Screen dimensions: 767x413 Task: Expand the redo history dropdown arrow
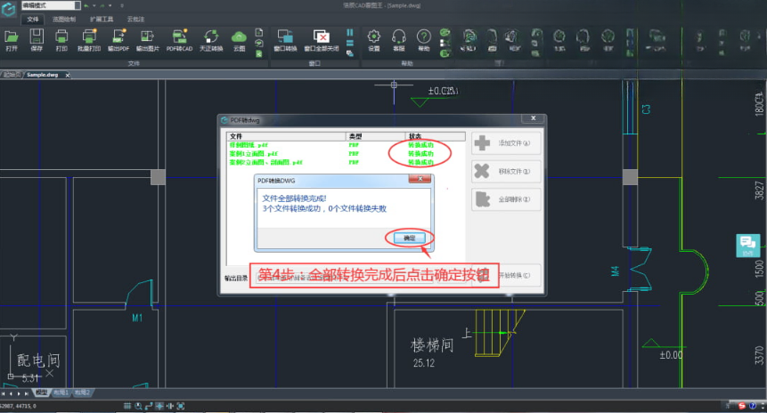[x=110, y=5]
